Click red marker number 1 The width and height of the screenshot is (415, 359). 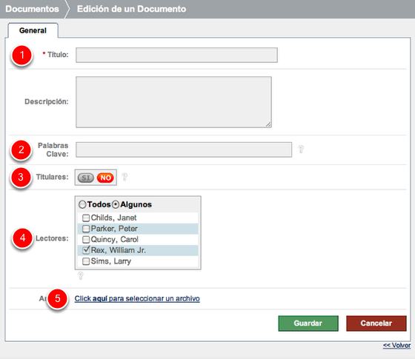point(22,55)
